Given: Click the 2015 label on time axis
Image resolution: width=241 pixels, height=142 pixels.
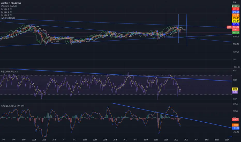Looking at the screenshot, I should pos(105,140).
